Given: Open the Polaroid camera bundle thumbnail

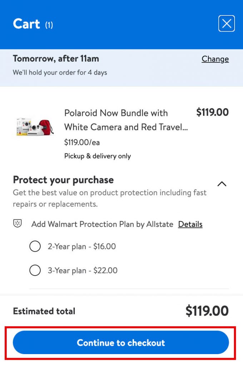Looking at the screenshot, I should click(35, 126).
